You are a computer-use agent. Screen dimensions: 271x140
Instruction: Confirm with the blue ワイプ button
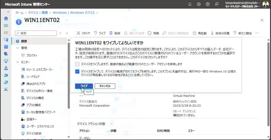(x=84, y=86)
